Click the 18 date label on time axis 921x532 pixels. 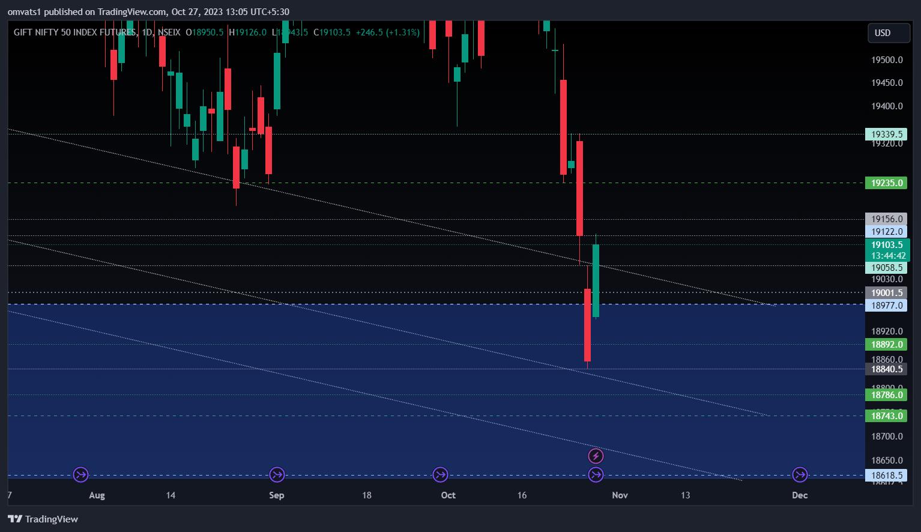[x=367, y=495]
